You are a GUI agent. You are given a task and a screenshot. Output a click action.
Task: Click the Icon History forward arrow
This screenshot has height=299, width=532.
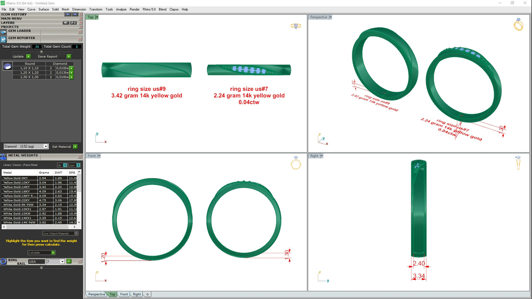[x=74, y=14]
